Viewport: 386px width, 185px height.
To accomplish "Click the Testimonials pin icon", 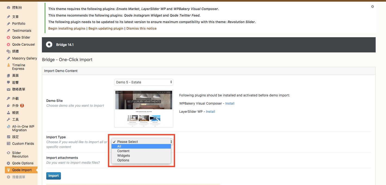I will pos(8,31).
